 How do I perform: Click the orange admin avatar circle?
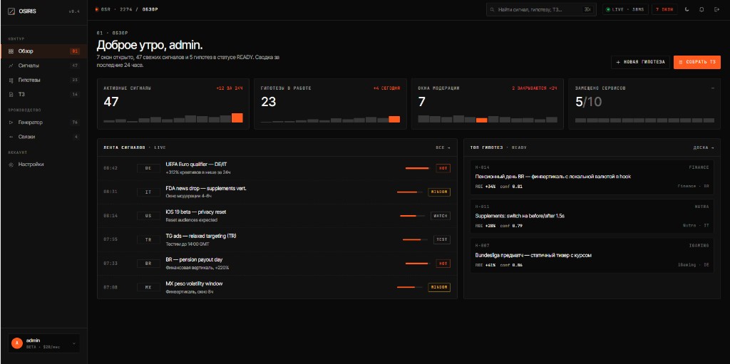17,343
